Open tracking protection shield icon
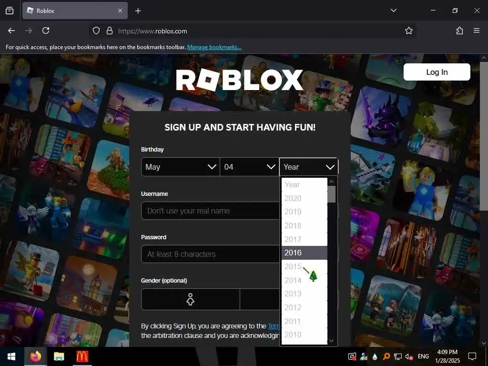The image size is (488, 366). coord(96,30)
